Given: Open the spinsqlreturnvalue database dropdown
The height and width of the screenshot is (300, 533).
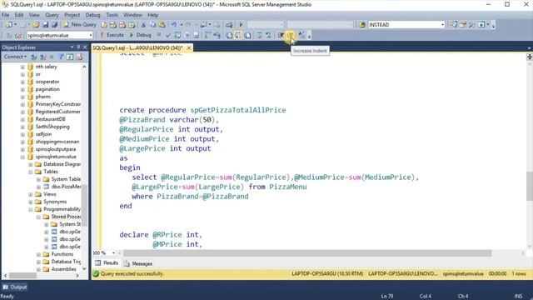Looking at the screenshot, I should point(90,35).
